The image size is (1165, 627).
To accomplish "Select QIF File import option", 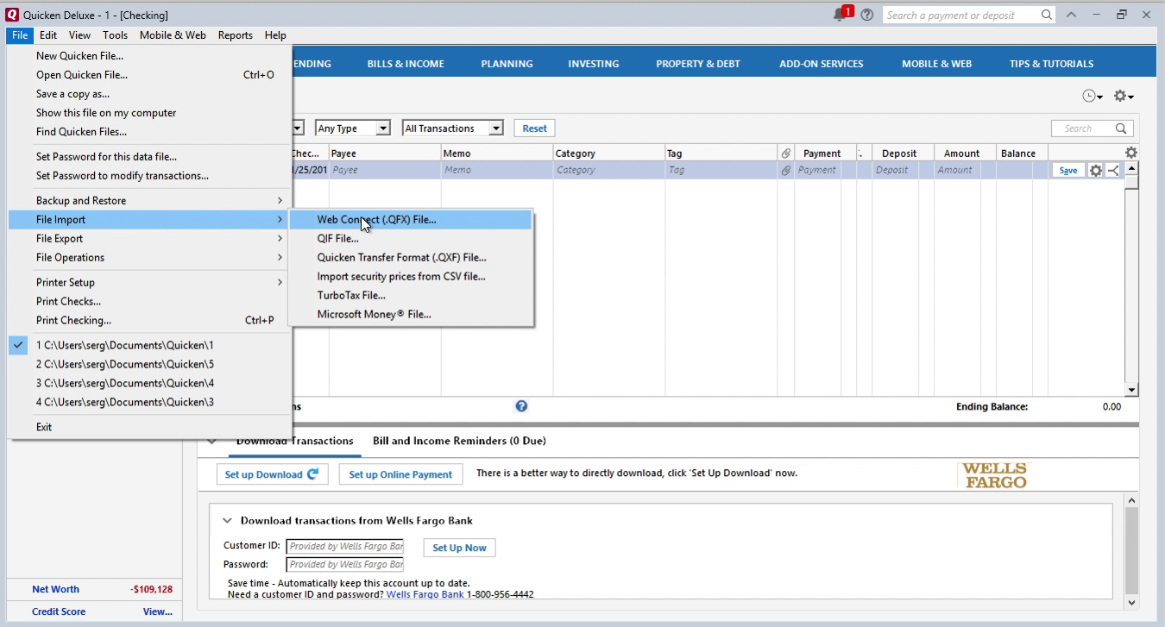I will tap(339, 239).
